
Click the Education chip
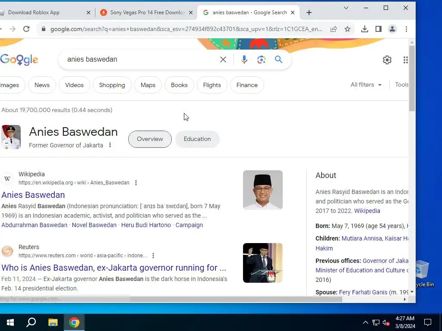pyautogui.click(x=197, y=139)
